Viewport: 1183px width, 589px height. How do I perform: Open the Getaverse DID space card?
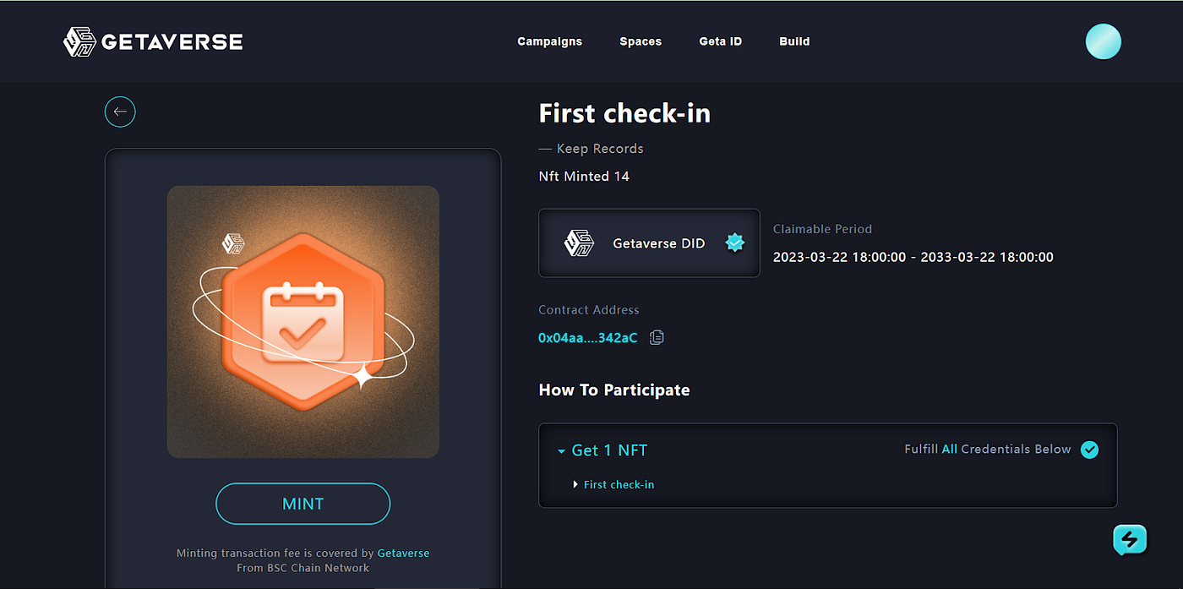click(649, 243)
